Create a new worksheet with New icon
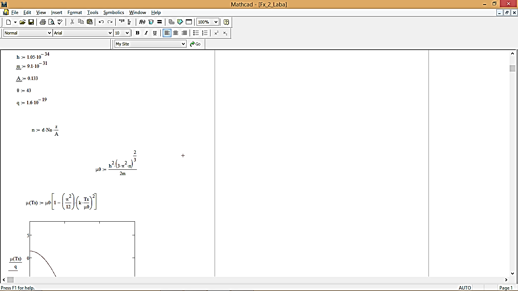 click(8, 22)
